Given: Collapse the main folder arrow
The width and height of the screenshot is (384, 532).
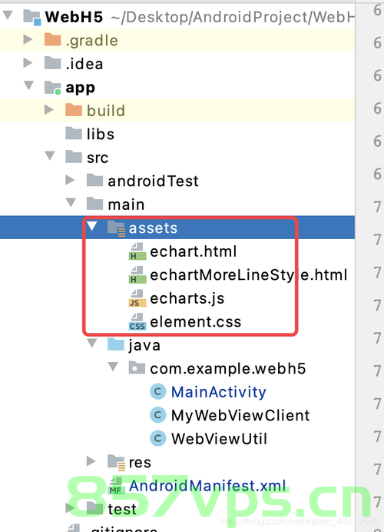Looking at the screenshot, I should click(x=71, y=203).
